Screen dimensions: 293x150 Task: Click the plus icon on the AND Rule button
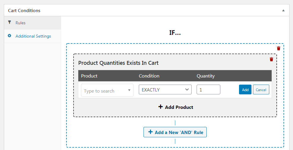click(150, 132)
